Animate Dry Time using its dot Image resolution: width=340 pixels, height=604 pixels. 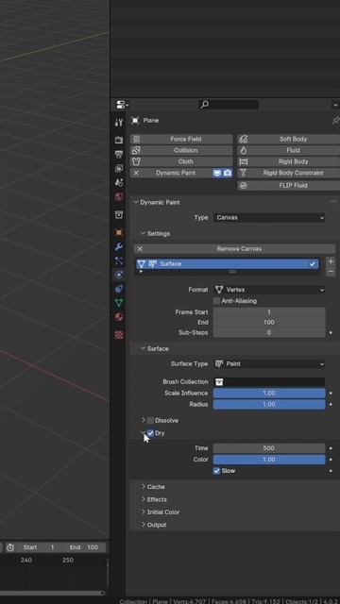tap(331, 448)
